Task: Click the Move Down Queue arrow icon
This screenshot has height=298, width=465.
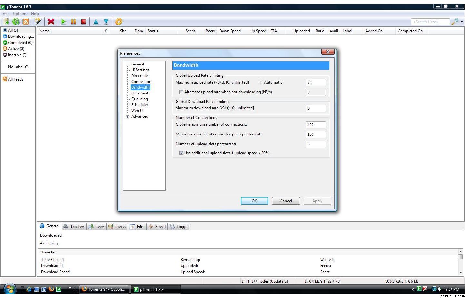Action: pyautogui.click(x=106, y=22)
